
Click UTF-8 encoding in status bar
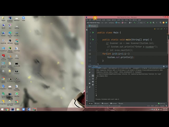point(157,106)
